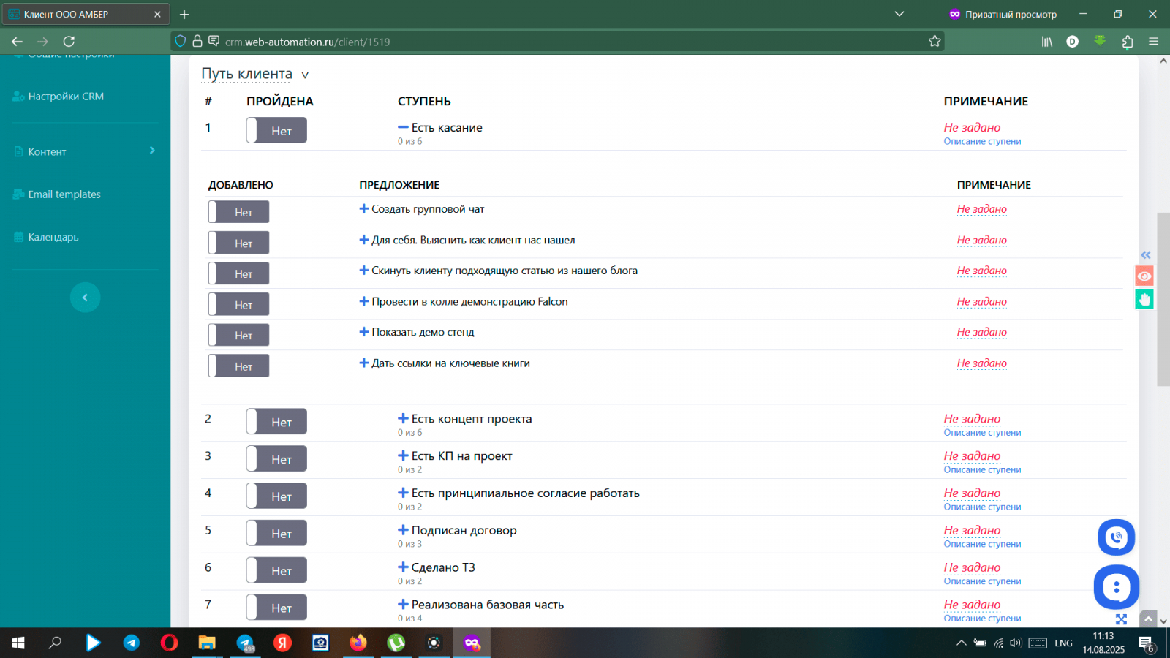The width and height of the screenshot is (1170, 658).
Task: Click the browser address bar URL
Action: 307,42
